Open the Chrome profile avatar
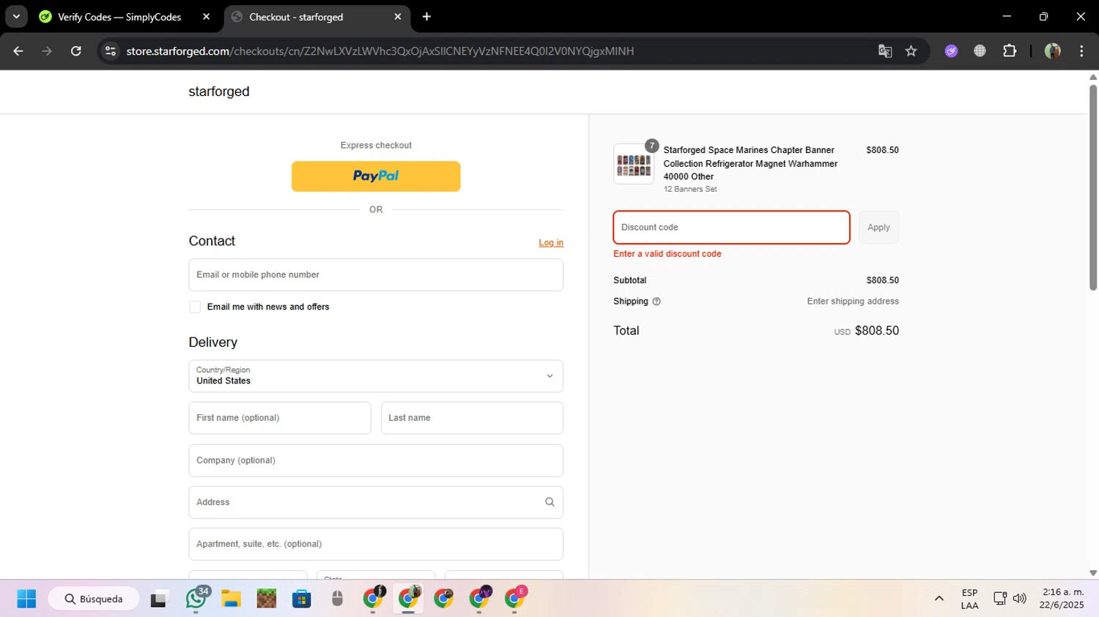This screenshot has height=617, width=1099. 1053,51
